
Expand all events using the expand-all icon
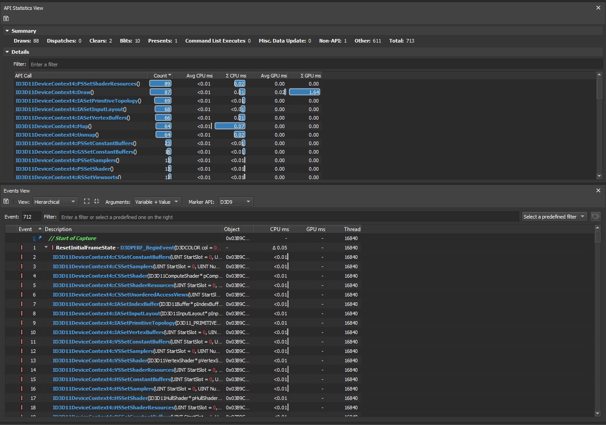(x=87, y=202)
